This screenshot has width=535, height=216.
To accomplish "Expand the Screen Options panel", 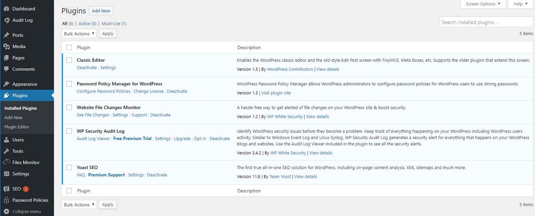I will (x=483, y=4).
